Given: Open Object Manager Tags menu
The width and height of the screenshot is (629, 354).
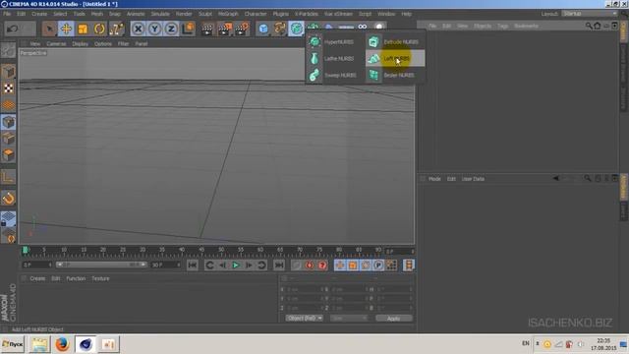Looking at the screenshot, I should coord(502,27).
